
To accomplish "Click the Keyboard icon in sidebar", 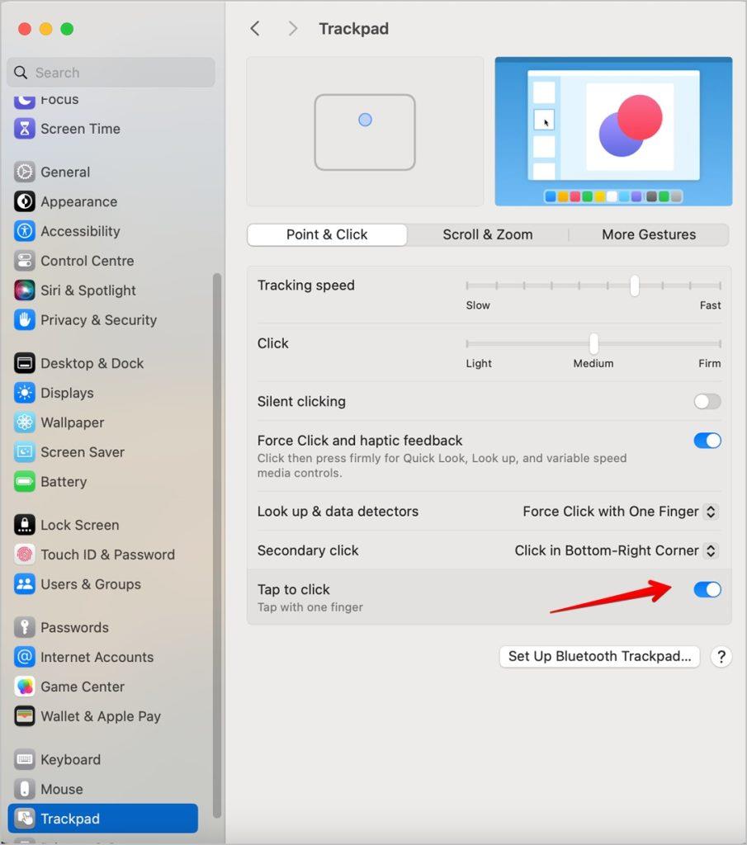I will [x=24, y=759].
